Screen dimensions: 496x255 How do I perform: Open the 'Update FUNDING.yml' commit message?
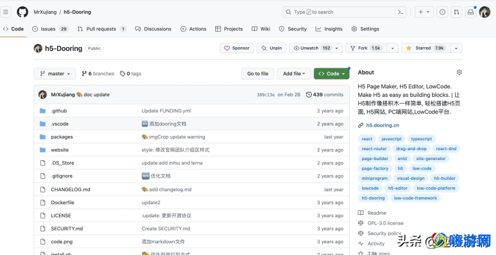coord(166,110)
